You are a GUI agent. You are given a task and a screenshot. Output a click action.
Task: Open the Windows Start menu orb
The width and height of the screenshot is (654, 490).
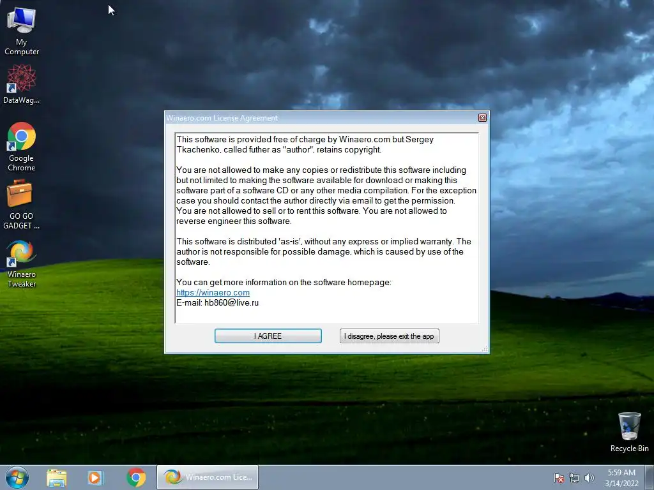point(17,477)
